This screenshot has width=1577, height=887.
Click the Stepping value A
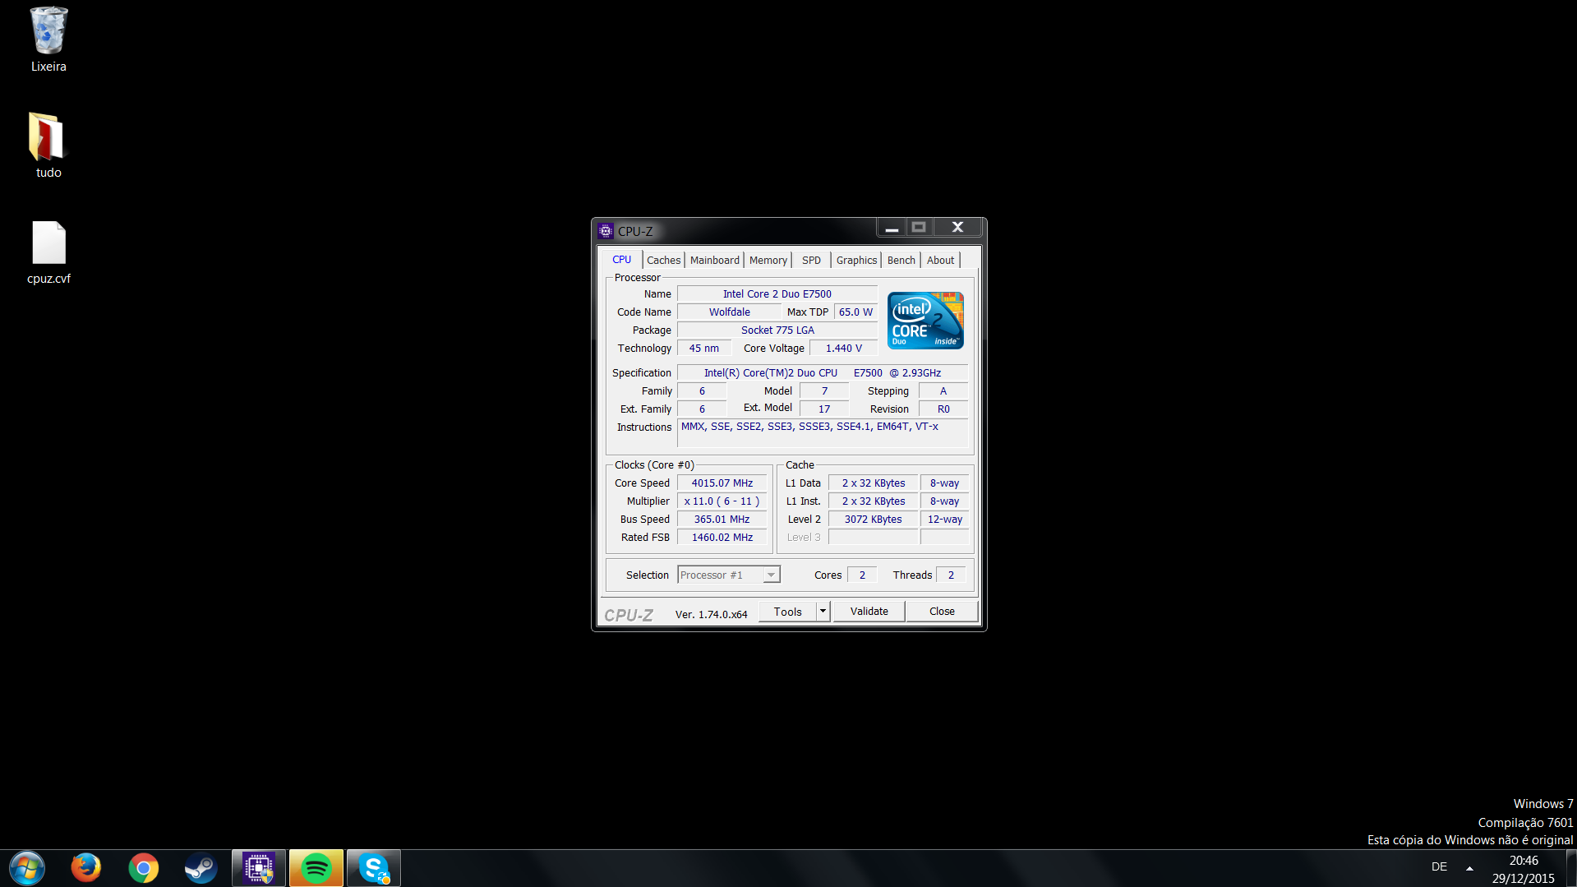(943, 391)
